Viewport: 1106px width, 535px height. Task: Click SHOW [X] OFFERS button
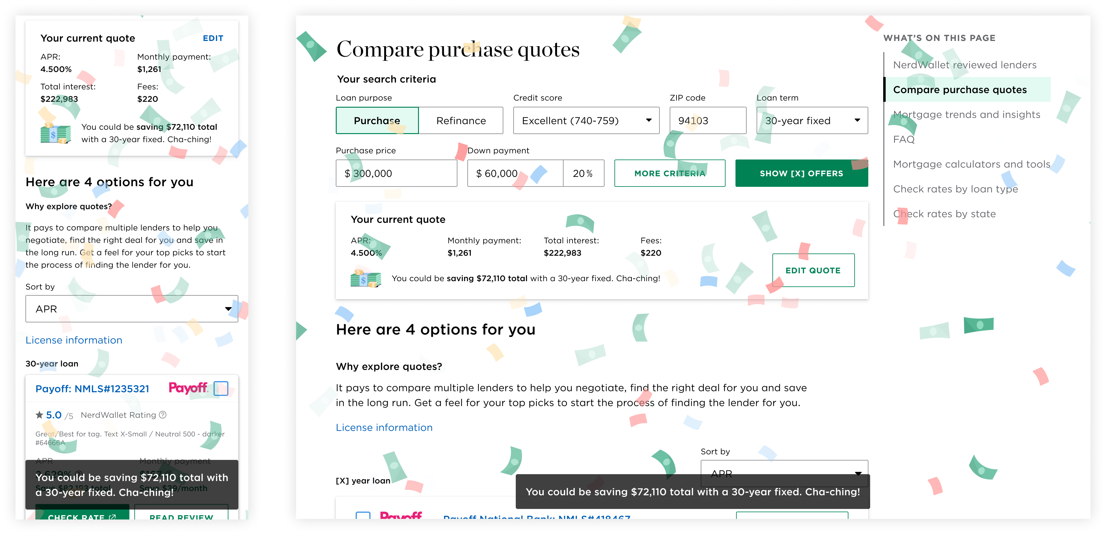[x=802, y=173]
